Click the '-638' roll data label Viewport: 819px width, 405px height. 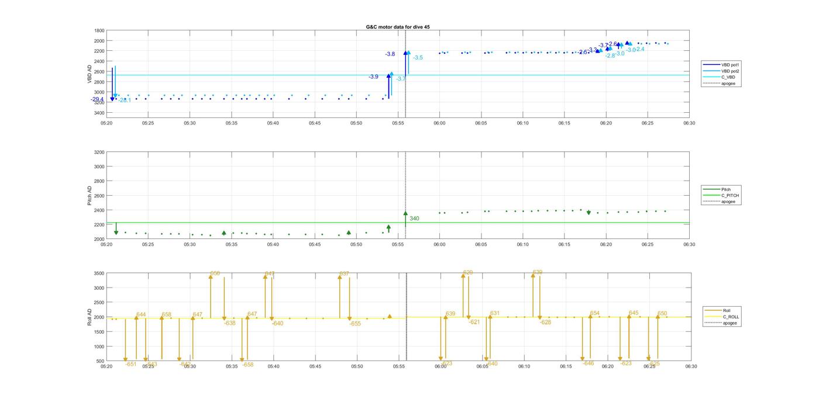pyautogui.click(x=230, y=323)
